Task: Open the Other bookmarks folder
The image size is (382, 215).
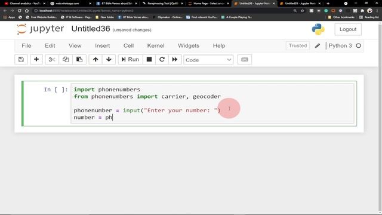Action: click(341, 17)
